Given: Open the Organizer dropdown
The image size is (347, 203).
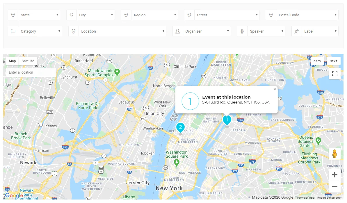Looking at the screenshot, I should click(x=207, y=31).
